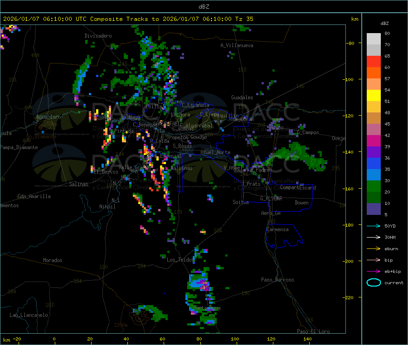Click the S_Rosas map label
This screenshot has width=408, height=345.
click(x=182, y=146)
